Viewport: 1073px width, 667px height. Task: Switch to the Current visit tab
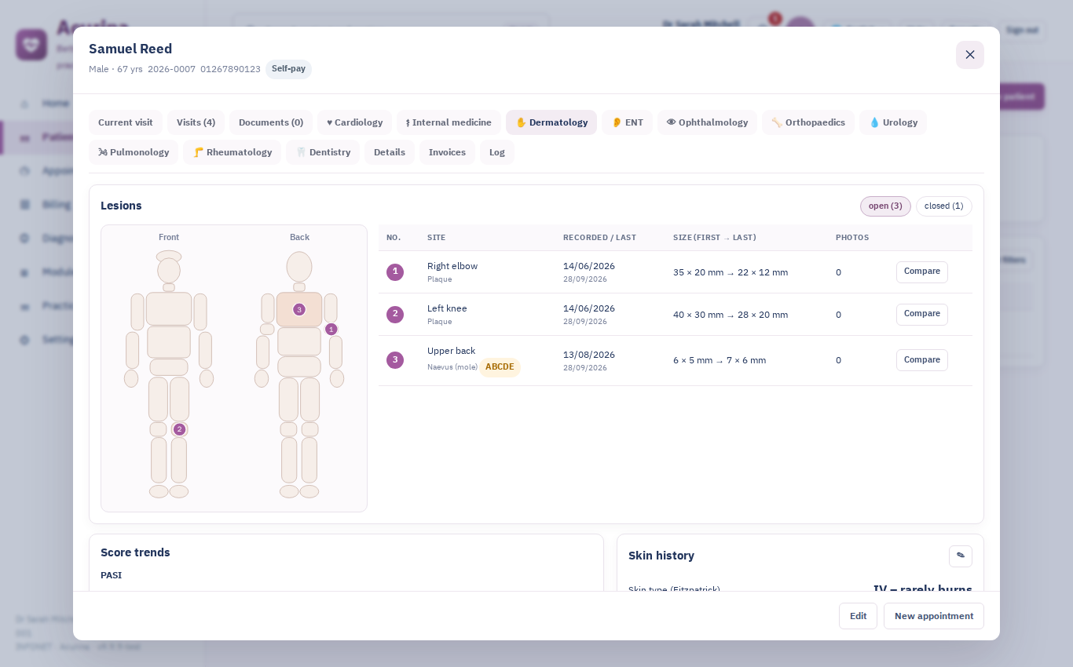pos(126,122)
